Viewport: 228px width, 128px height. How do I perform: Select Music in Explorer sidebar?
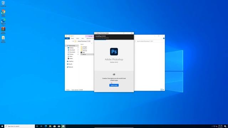click(71, 56)
